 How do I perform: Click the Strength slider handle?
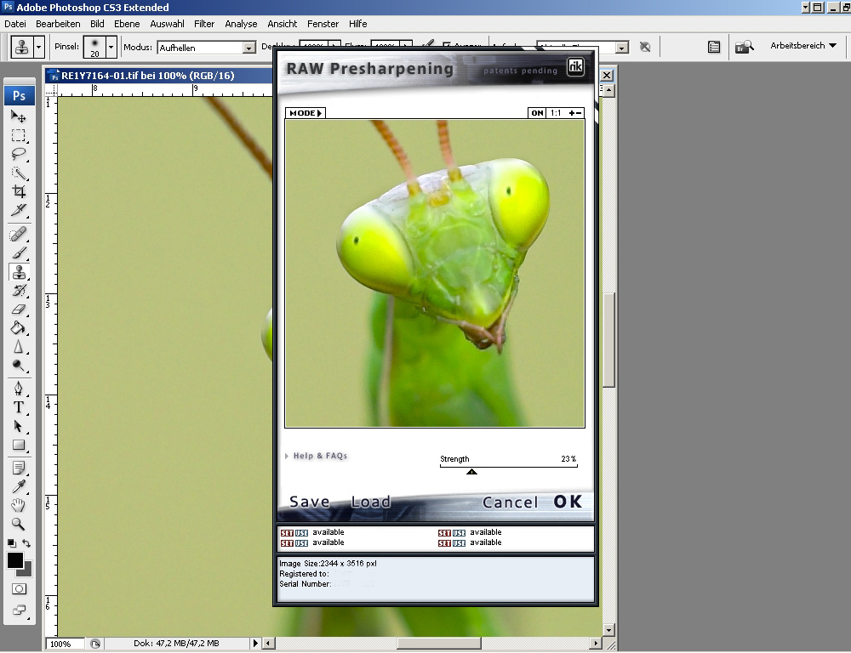[x=471, y=471]
